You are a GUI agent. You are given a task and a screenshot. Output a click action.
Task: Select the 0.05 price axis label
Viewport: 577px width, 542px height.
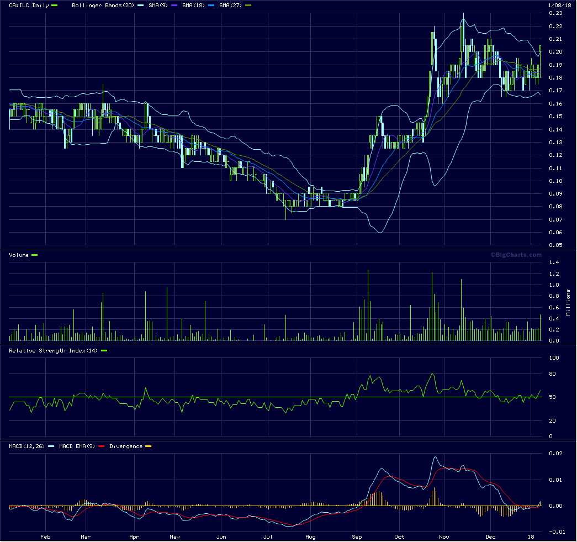pyautogui.click(x=555, y=245)
